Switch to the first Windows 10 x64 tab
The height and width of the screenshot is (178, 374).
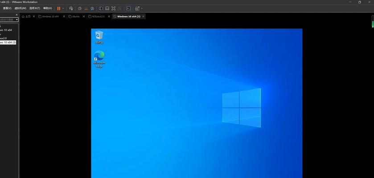(x=49, y=16)
